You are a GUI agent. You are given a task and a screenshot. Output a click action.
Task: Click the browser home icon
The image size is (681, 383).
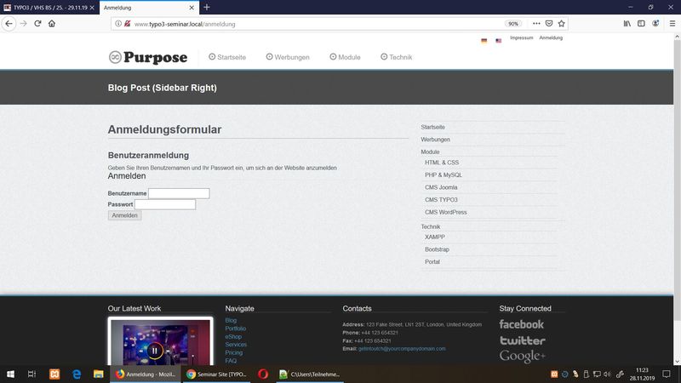53,24
